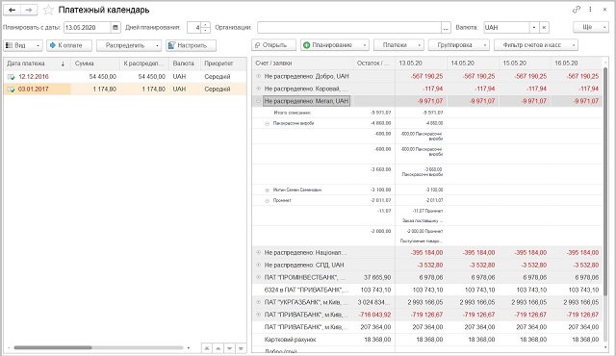Click the left panel horizontal scrollbar
This screenshot has height=356, width=616.
tap(53, 347)
